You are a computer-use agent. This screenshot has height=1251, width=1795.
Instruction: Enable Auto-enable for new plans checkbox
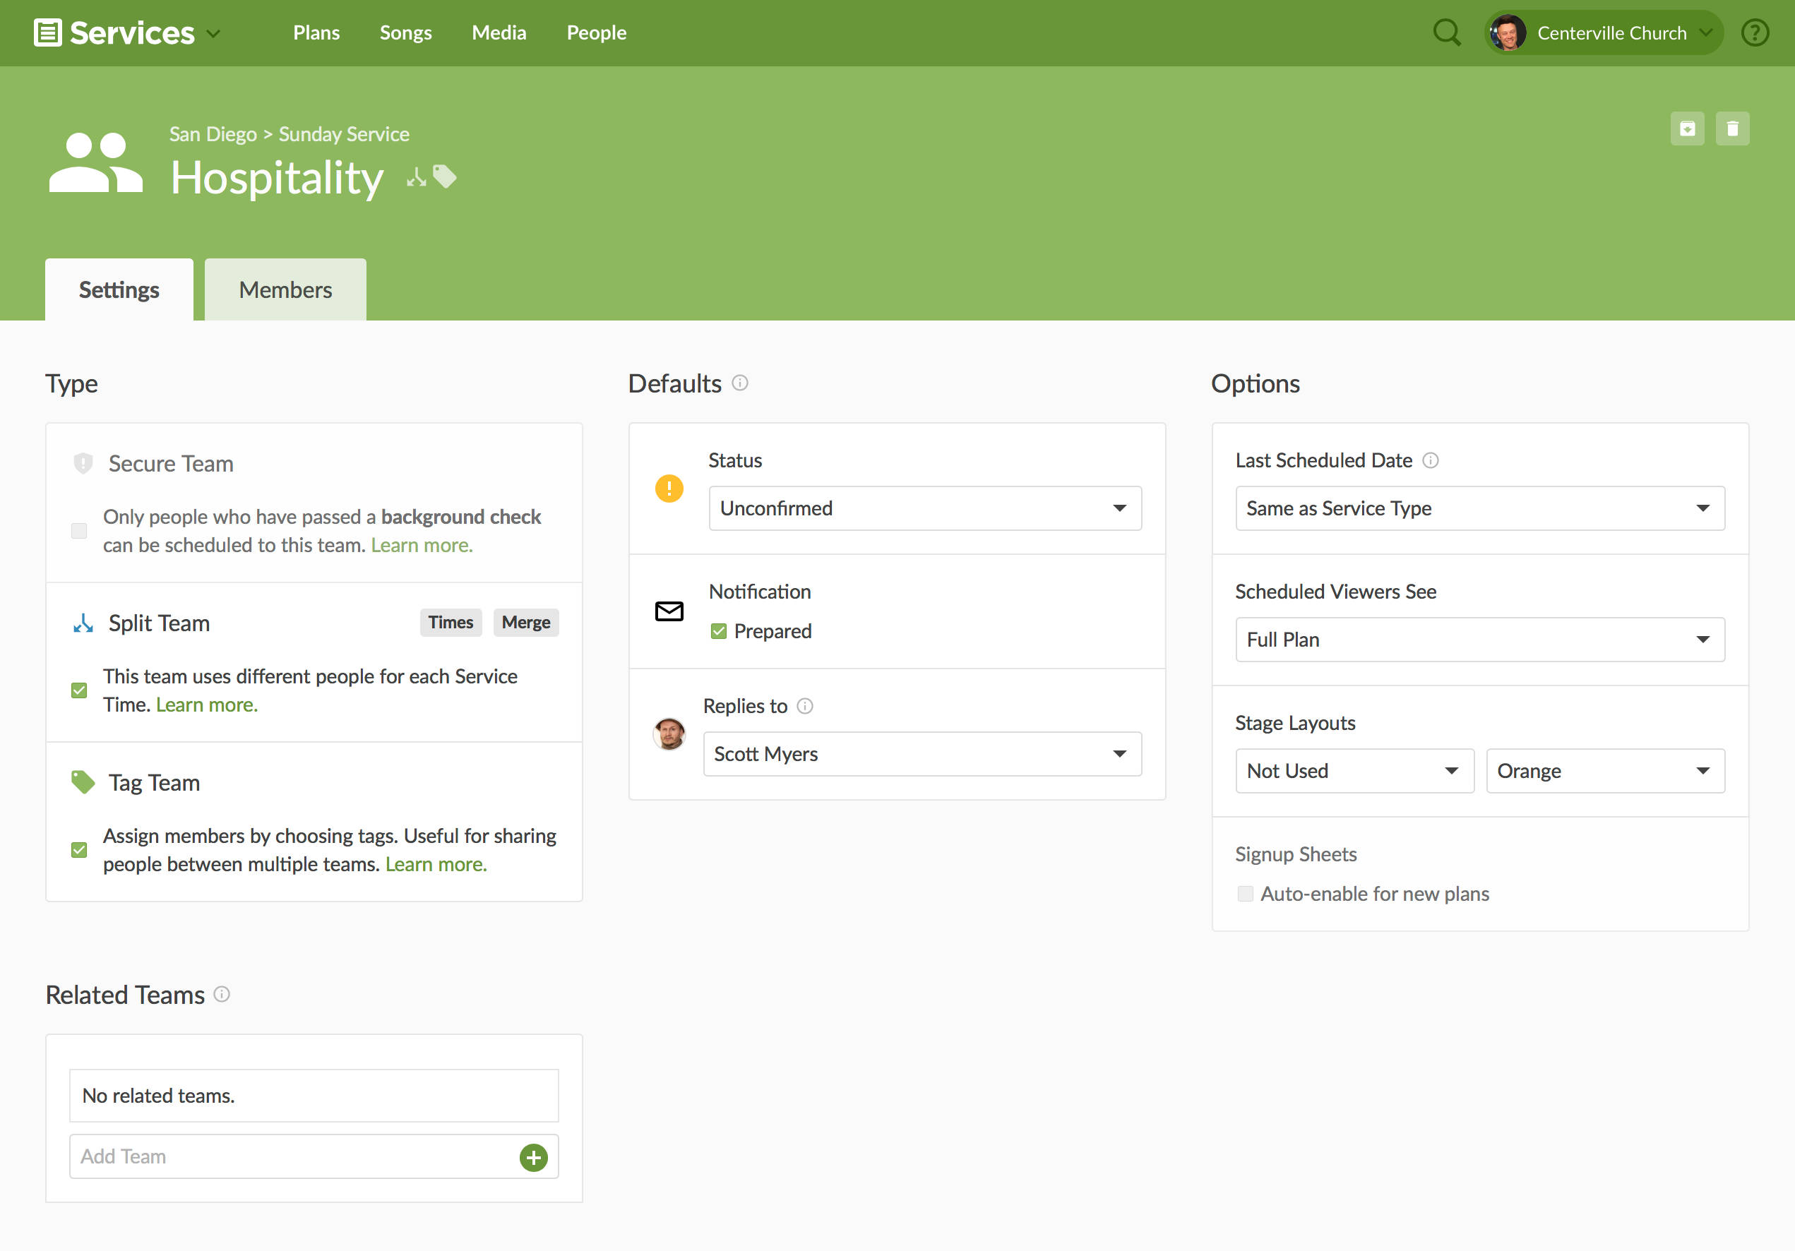(x=1245, y=894)
